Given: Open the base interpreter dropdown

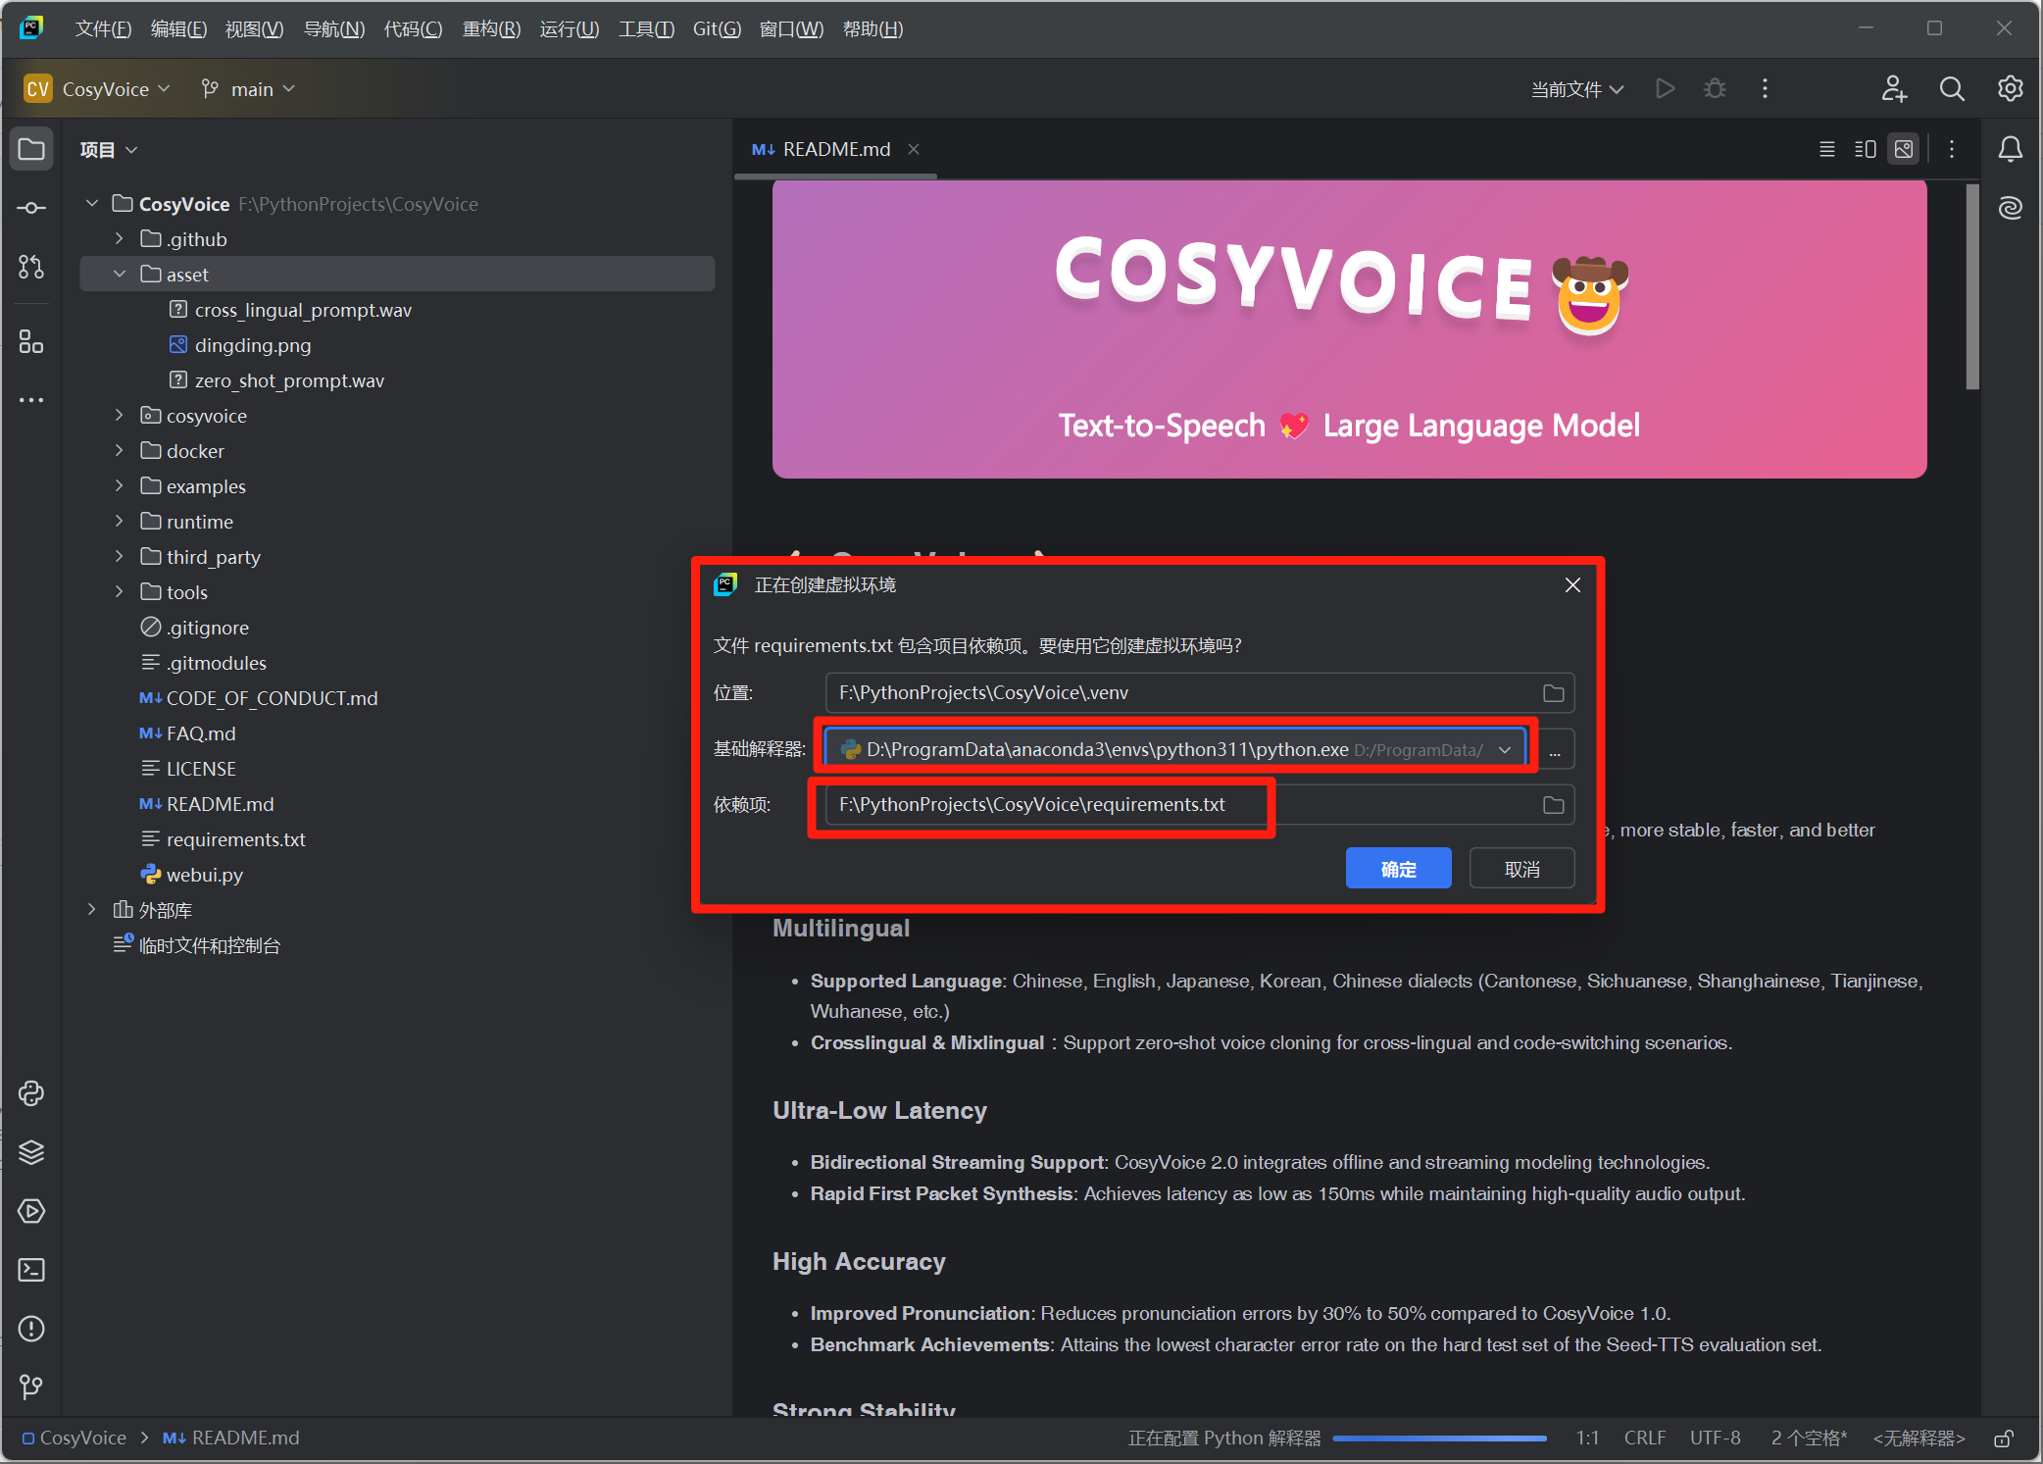Looking at the screenshot, I should 1505,749.
